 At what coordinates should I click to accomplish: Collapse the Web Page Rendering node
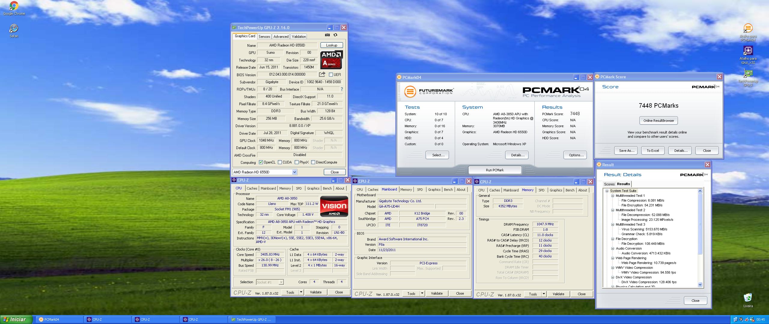612,258
